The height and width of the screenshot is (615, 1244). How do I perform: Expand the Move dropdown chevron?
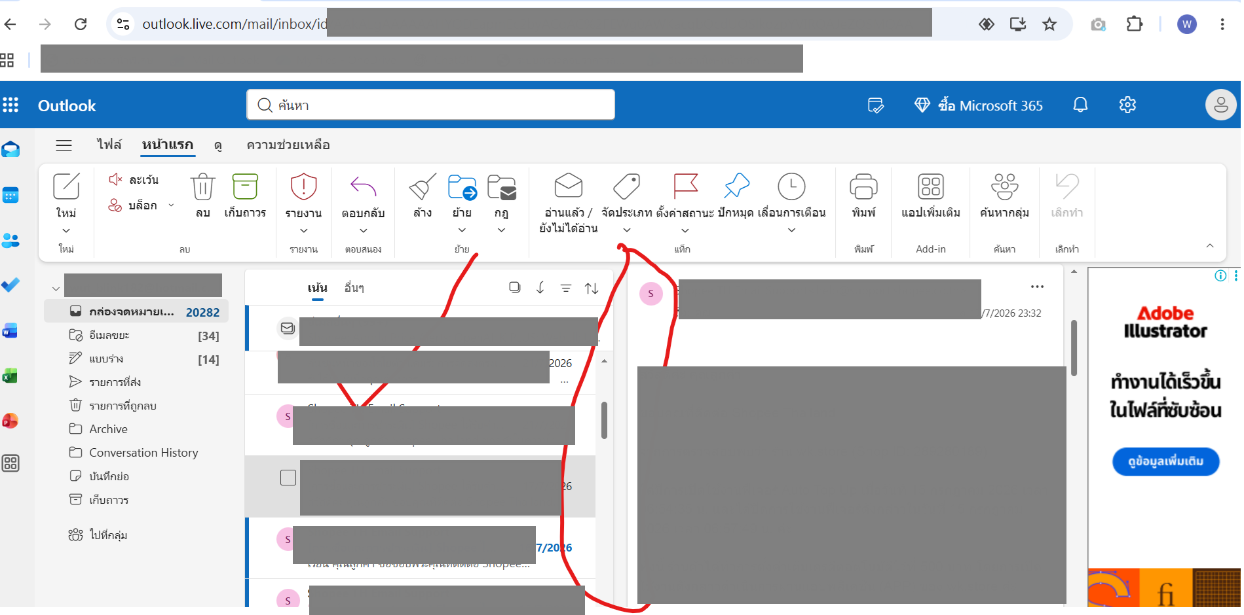(x=462, y=230)
